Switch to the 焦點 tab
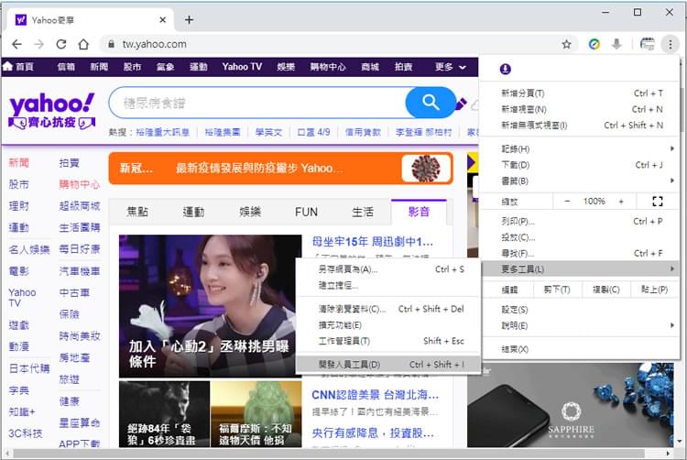Image resolution: width=687 pixels, height=460 pixels. click(137, 212)
